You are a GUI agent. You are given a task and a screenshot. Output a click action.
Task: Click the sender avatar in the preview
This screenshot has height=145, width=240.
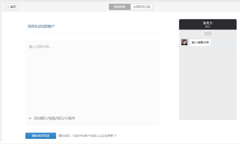(185, 42)
